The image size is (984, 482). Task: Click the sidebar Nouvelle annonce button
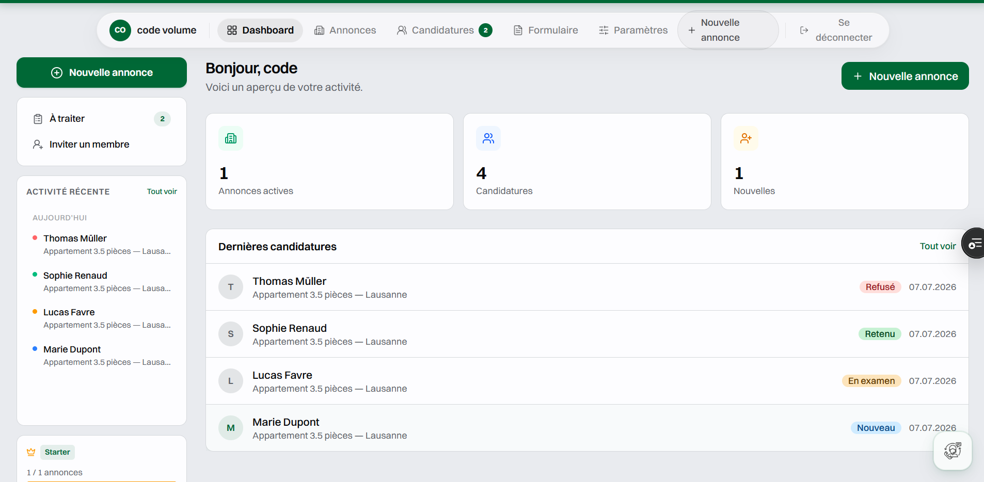click(102, 73)
